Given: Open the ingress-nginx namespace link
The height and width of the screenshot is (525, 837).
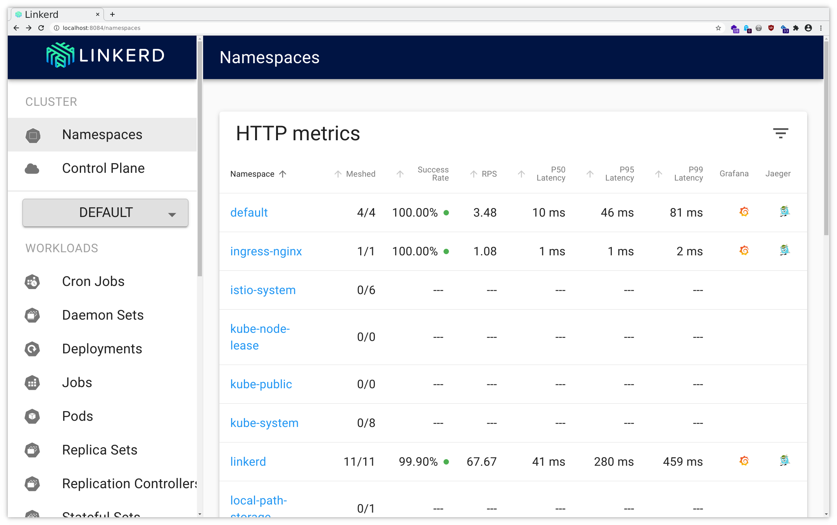Looking at the screenshot, I should 266,251.
